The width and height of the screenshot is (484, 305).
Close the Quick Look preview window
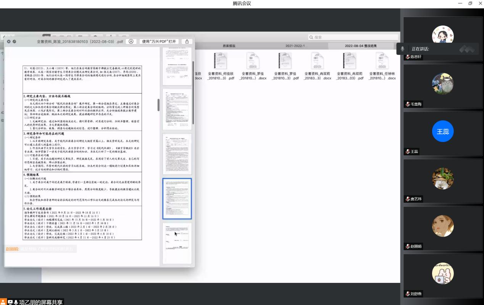pyautogui.click(x=8, y=41)
